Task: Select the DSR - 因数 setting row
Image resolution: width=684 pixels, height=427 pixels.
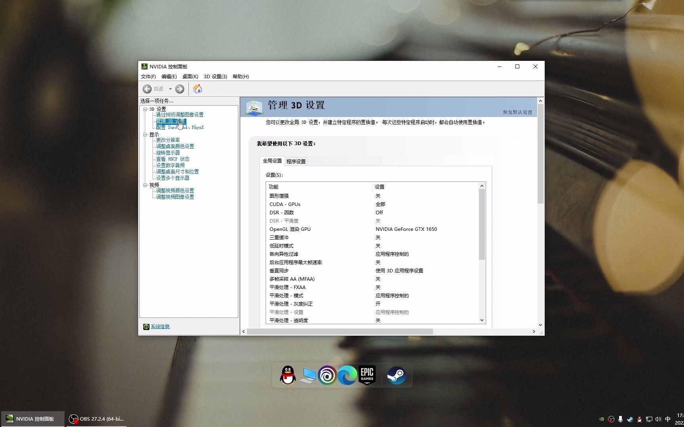Action: [372, 213]
